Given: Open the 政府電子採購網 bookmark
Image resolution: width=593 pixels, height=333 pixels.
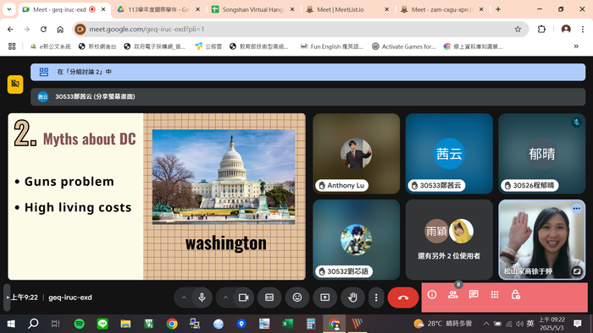Looking at the screenshot, I should click(155, 46).
